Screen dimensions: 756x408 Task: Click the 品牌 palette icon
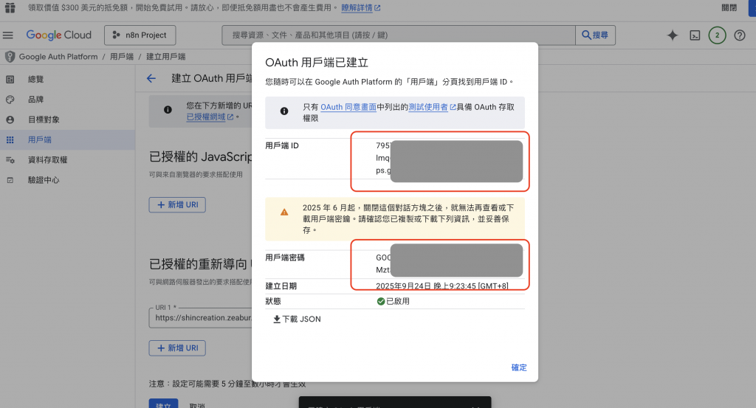point(10,99)
